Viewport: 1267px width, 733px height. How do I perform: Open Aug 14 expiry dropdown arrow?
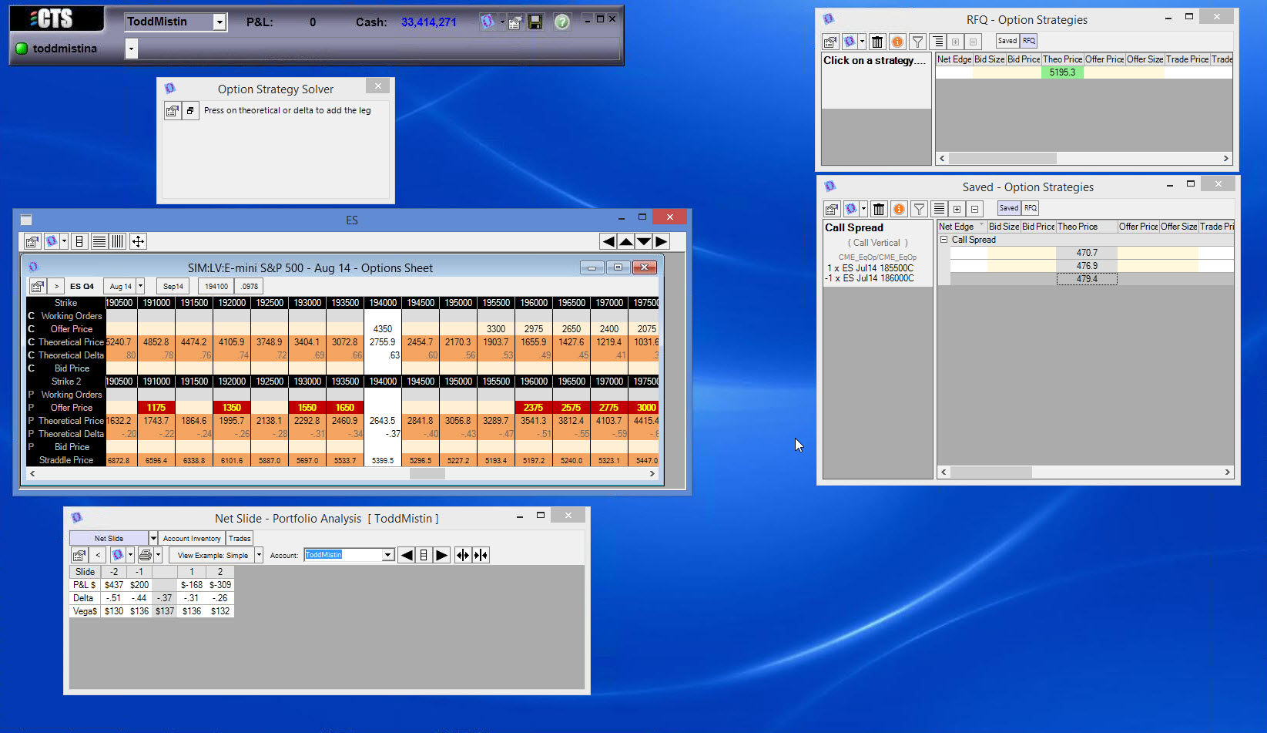click(140, 286)
